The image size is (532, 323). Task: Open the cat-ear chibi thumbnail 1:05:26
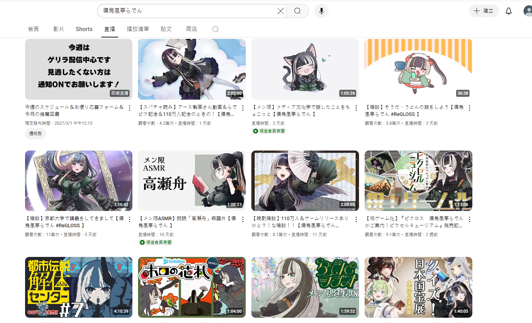coord(305,69)
